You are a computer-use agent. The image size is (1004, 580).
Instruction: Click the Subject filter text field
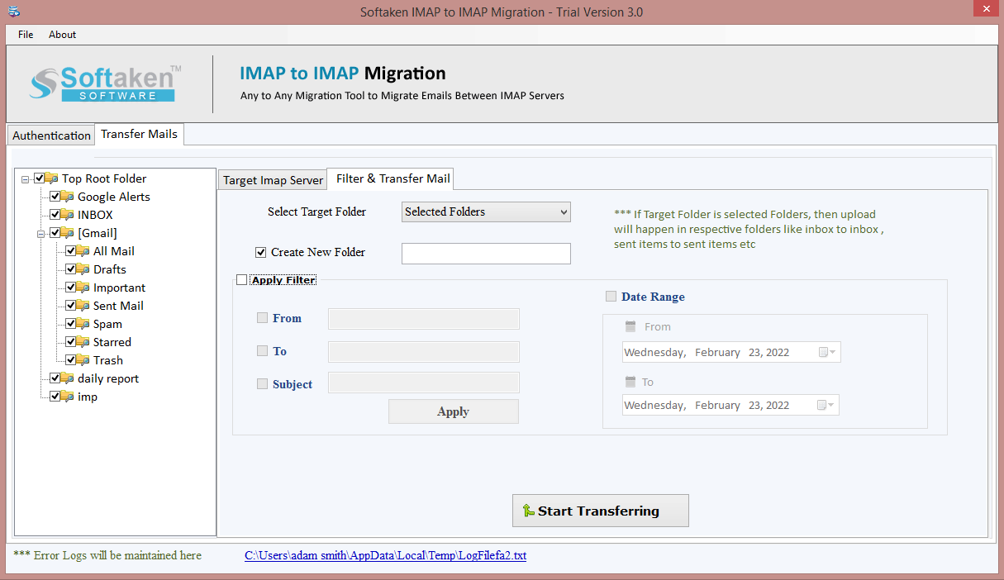pos(424,383)
